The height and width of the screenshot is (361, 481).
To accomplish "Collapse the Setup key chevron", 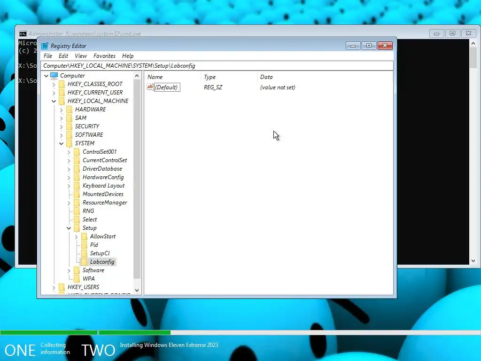I will (69, 228).
